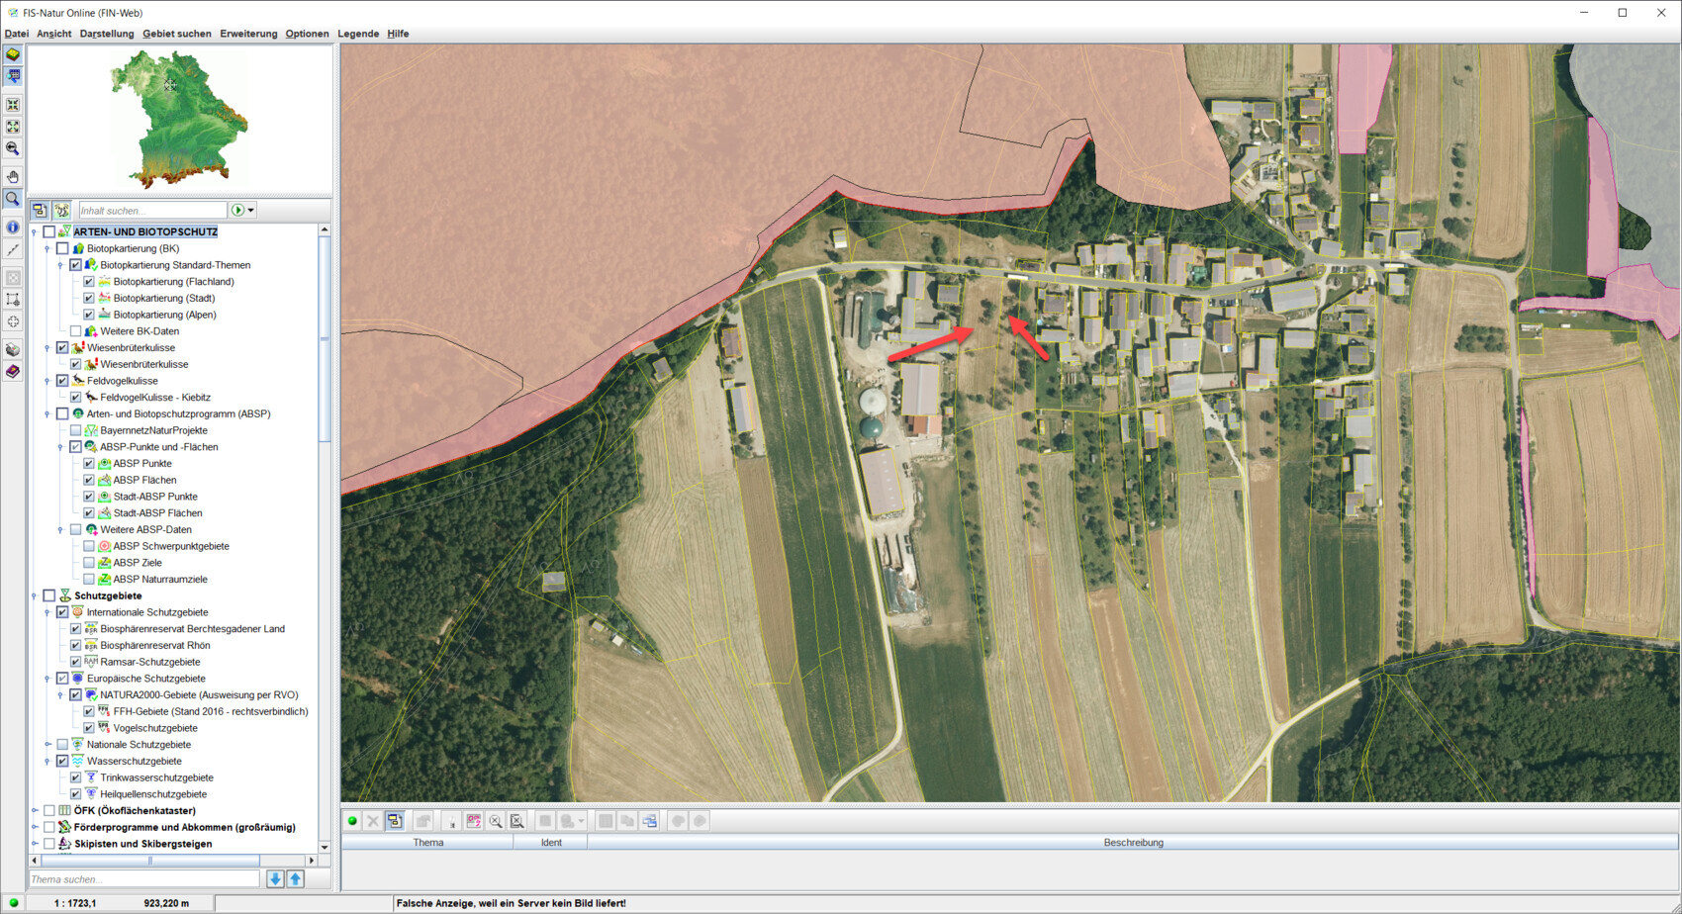Image resolution: width=1682 pixels, height=914 pixels.
Task: Click the Beschreibung column header
Action: tap(1133, 843)
